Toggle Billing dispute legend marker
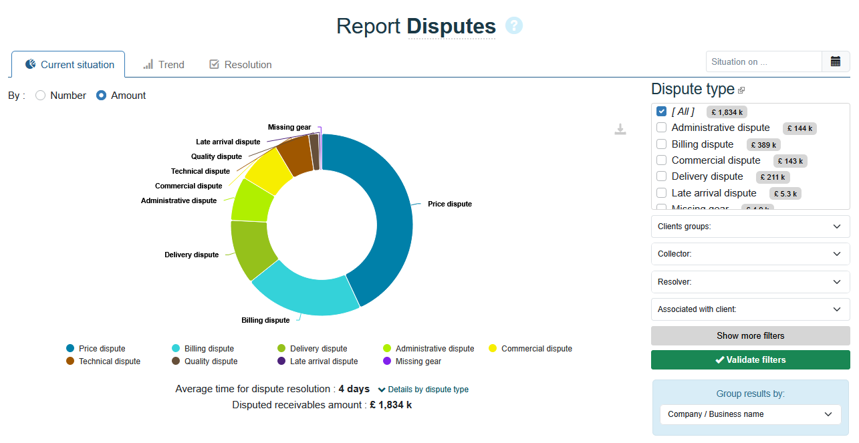This screenshot has width=859, height=443. point(176,348)
